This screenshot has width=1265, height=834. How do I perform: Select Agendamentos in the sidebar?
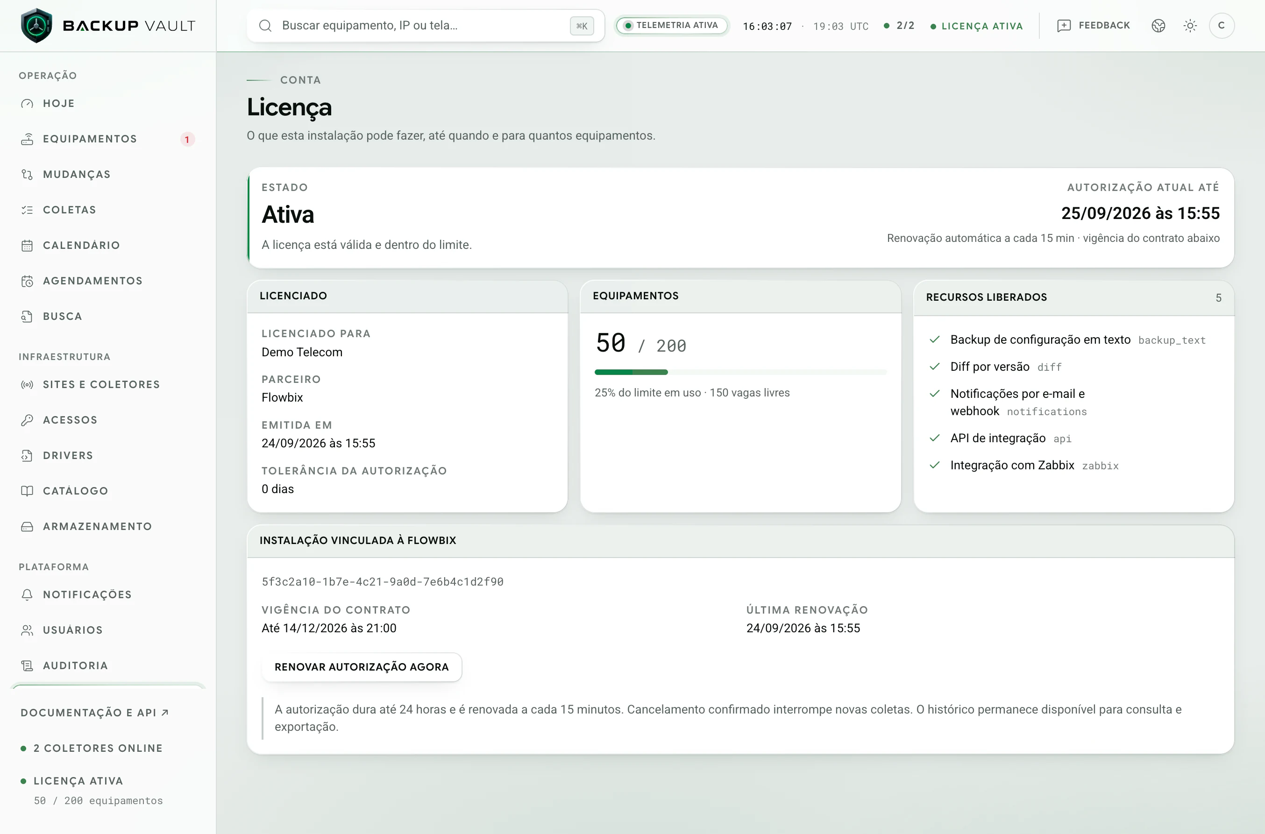(x=107, y=281)
